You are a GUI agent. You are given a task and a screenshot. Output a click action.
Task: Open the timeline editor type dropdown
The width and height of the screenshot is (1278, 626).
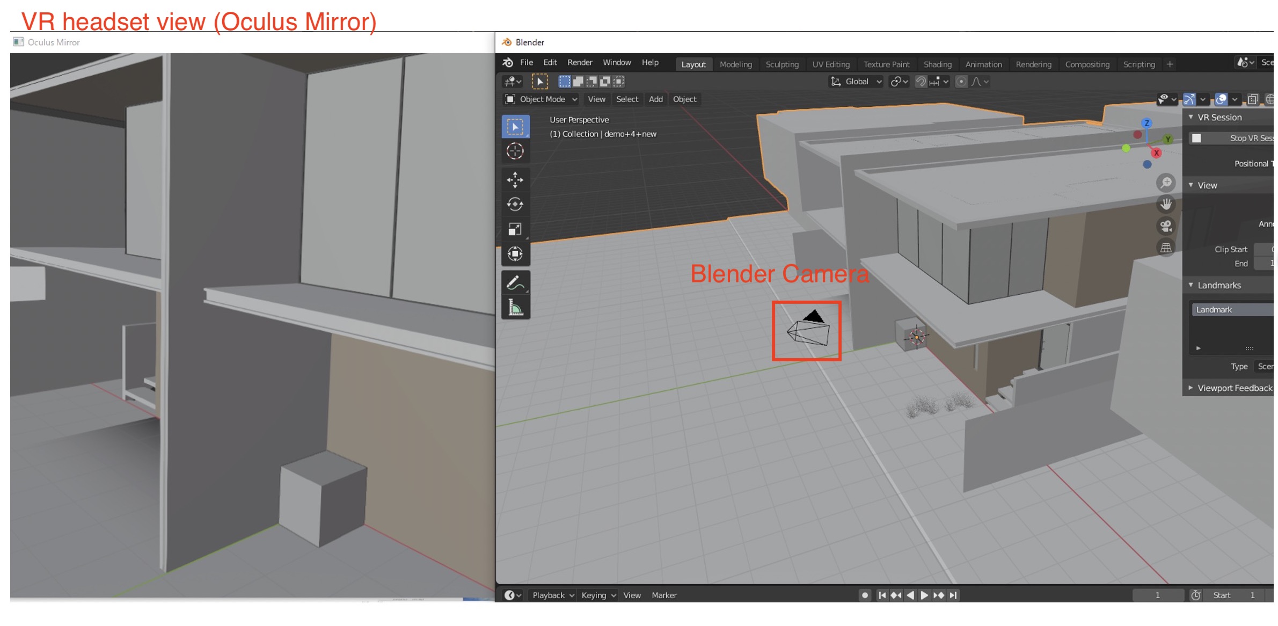(x=513, y=595)
